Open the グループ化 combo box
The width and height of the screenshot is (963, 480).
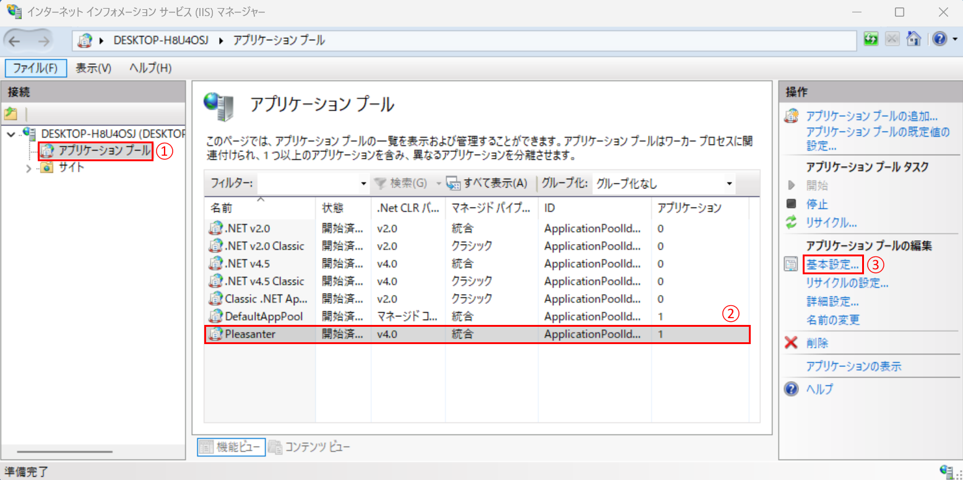[664, 183]
